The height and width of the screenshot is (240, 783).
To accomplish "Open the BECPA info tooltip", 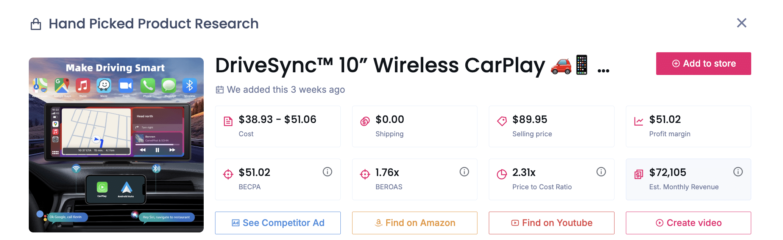I will pyautogui.click(x=327, y=171).
